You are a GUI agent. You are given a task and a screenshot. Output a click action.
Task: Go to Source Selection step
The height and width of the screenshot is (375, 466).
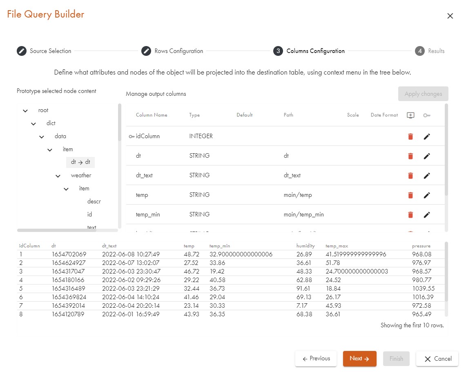[44, 51]
